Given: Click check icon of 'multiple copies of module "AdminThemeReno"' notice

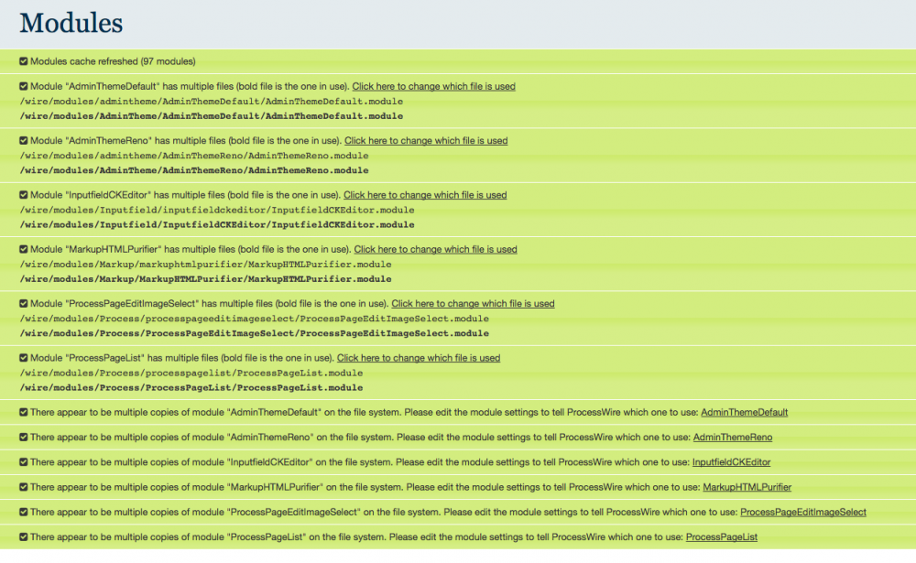Looking at the screenshot, I should 24,438.
